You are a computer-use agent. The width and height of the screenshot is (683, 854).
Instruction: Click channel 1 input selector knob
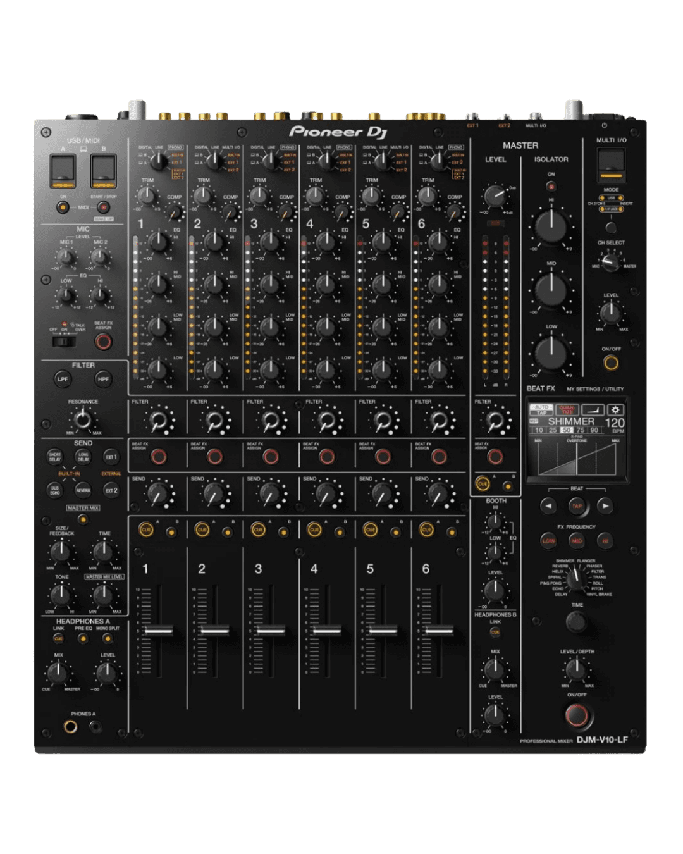coord(158,162)
